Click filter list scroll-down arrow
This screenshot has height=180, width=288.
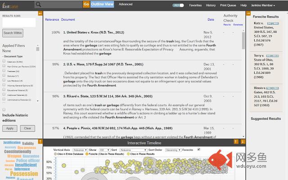38,101
